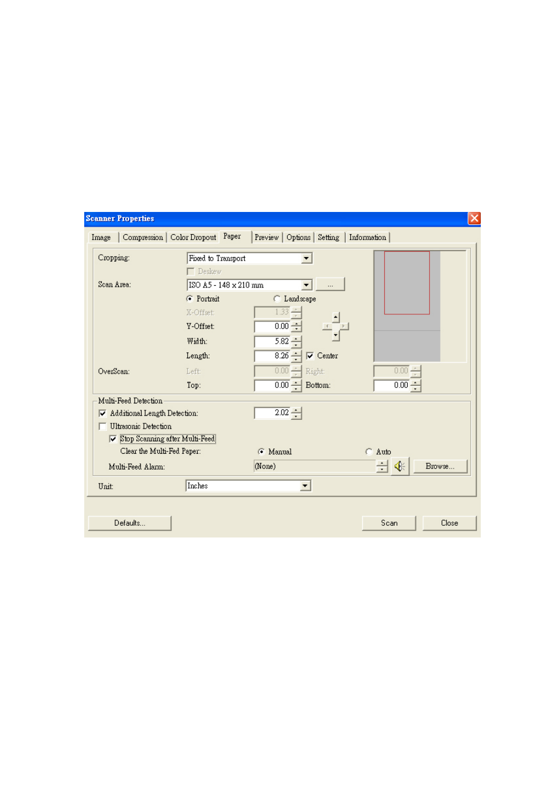
Task: Click the scan area left arrow
Action: (x=326, y=327)
